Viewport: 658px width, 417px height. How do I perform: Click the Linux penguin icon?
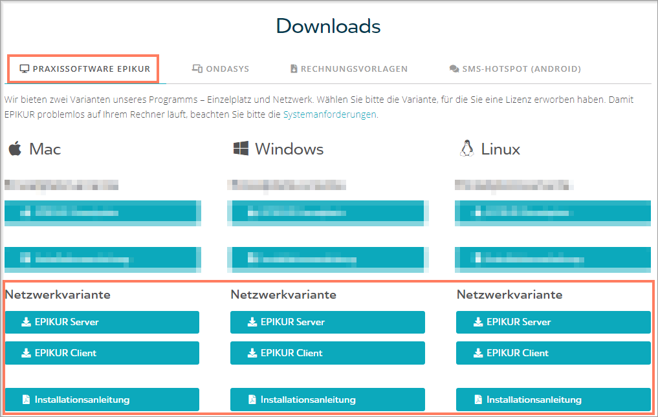point(466,149)
